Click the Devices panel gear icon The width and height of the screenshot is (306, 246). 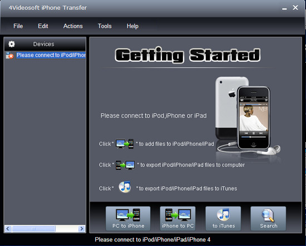point(12,44)
